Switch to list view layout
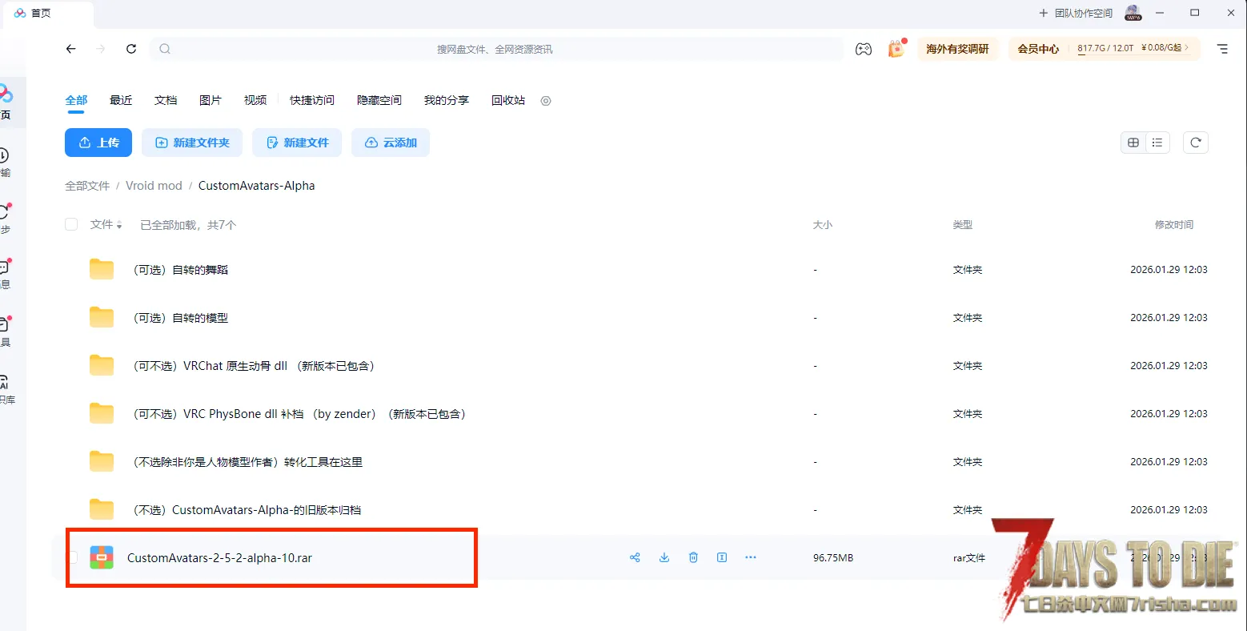 pos(1157,143)
